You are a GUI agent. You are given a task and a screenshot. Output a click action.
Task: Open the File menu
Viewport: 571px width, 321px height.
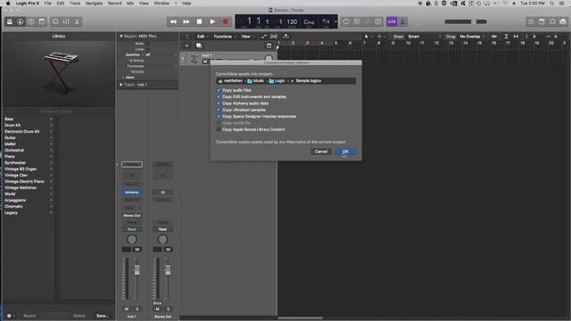(47, 4)
